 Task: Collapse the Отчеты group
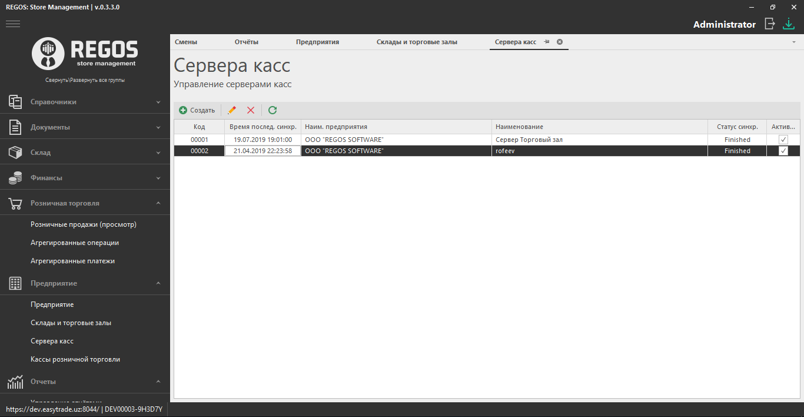click(x=158, y=382)
